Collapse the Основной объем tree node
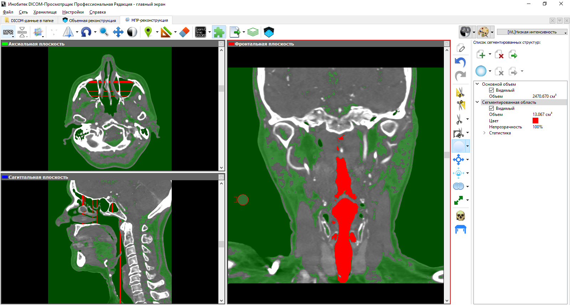Screen dimensions: 570x305 pos(477,84)
